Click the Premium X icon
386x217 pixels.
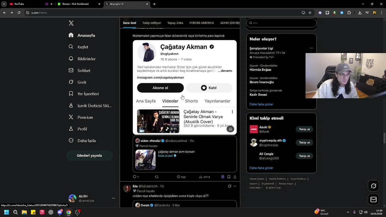tap(71, 117)
